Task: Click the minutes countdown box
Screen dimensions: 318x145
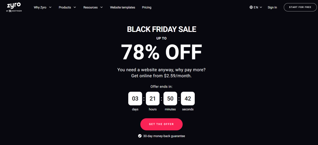Action: pyautogui.click(x=170, y=99)
